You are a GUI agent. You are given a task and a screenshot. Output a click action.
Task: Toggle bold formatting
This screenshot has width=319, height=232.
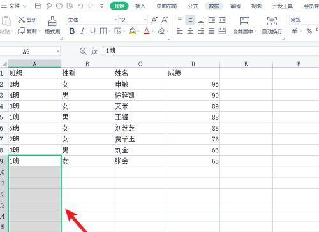pos(72,31)
